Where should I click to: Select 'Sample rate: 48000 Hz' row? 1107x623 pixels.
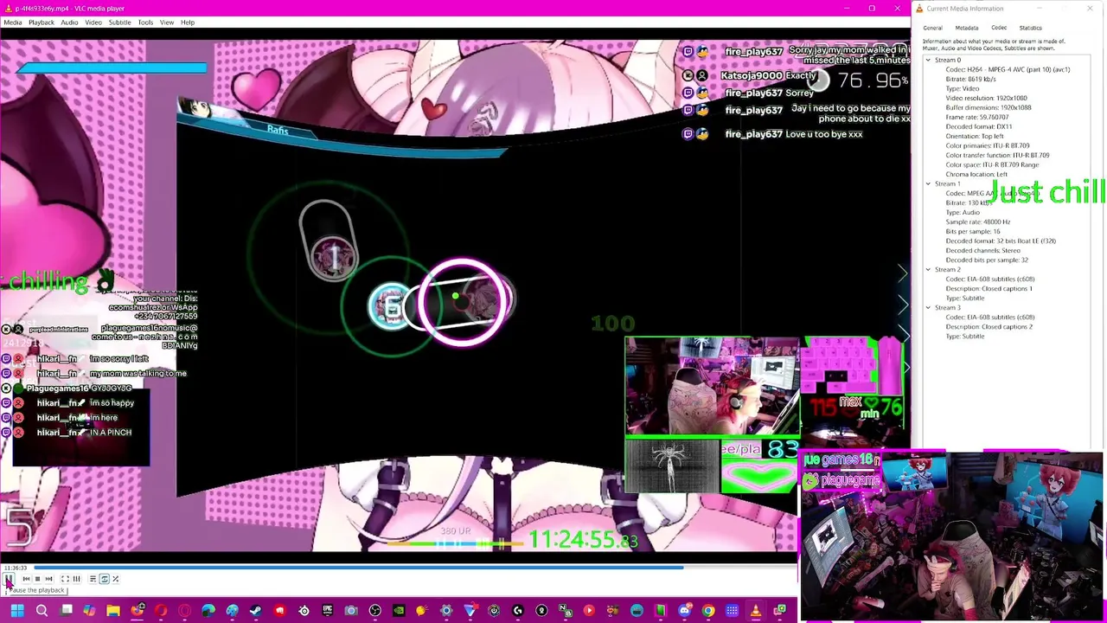(x=977, y=222)
